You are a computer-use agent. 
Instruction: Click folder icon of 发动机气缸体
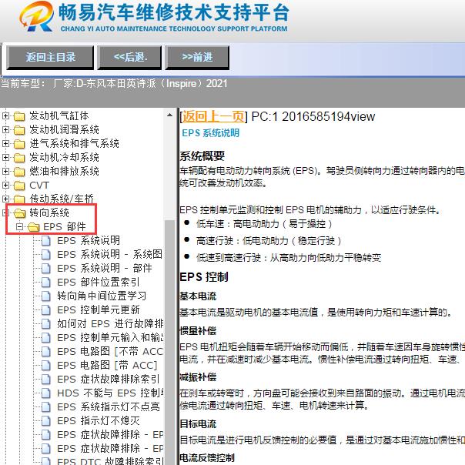[19, 116]
